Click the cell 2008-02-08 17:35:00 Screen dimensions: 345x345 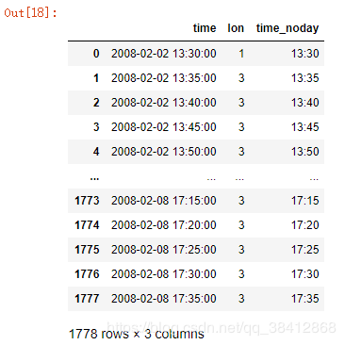(164, 299)
